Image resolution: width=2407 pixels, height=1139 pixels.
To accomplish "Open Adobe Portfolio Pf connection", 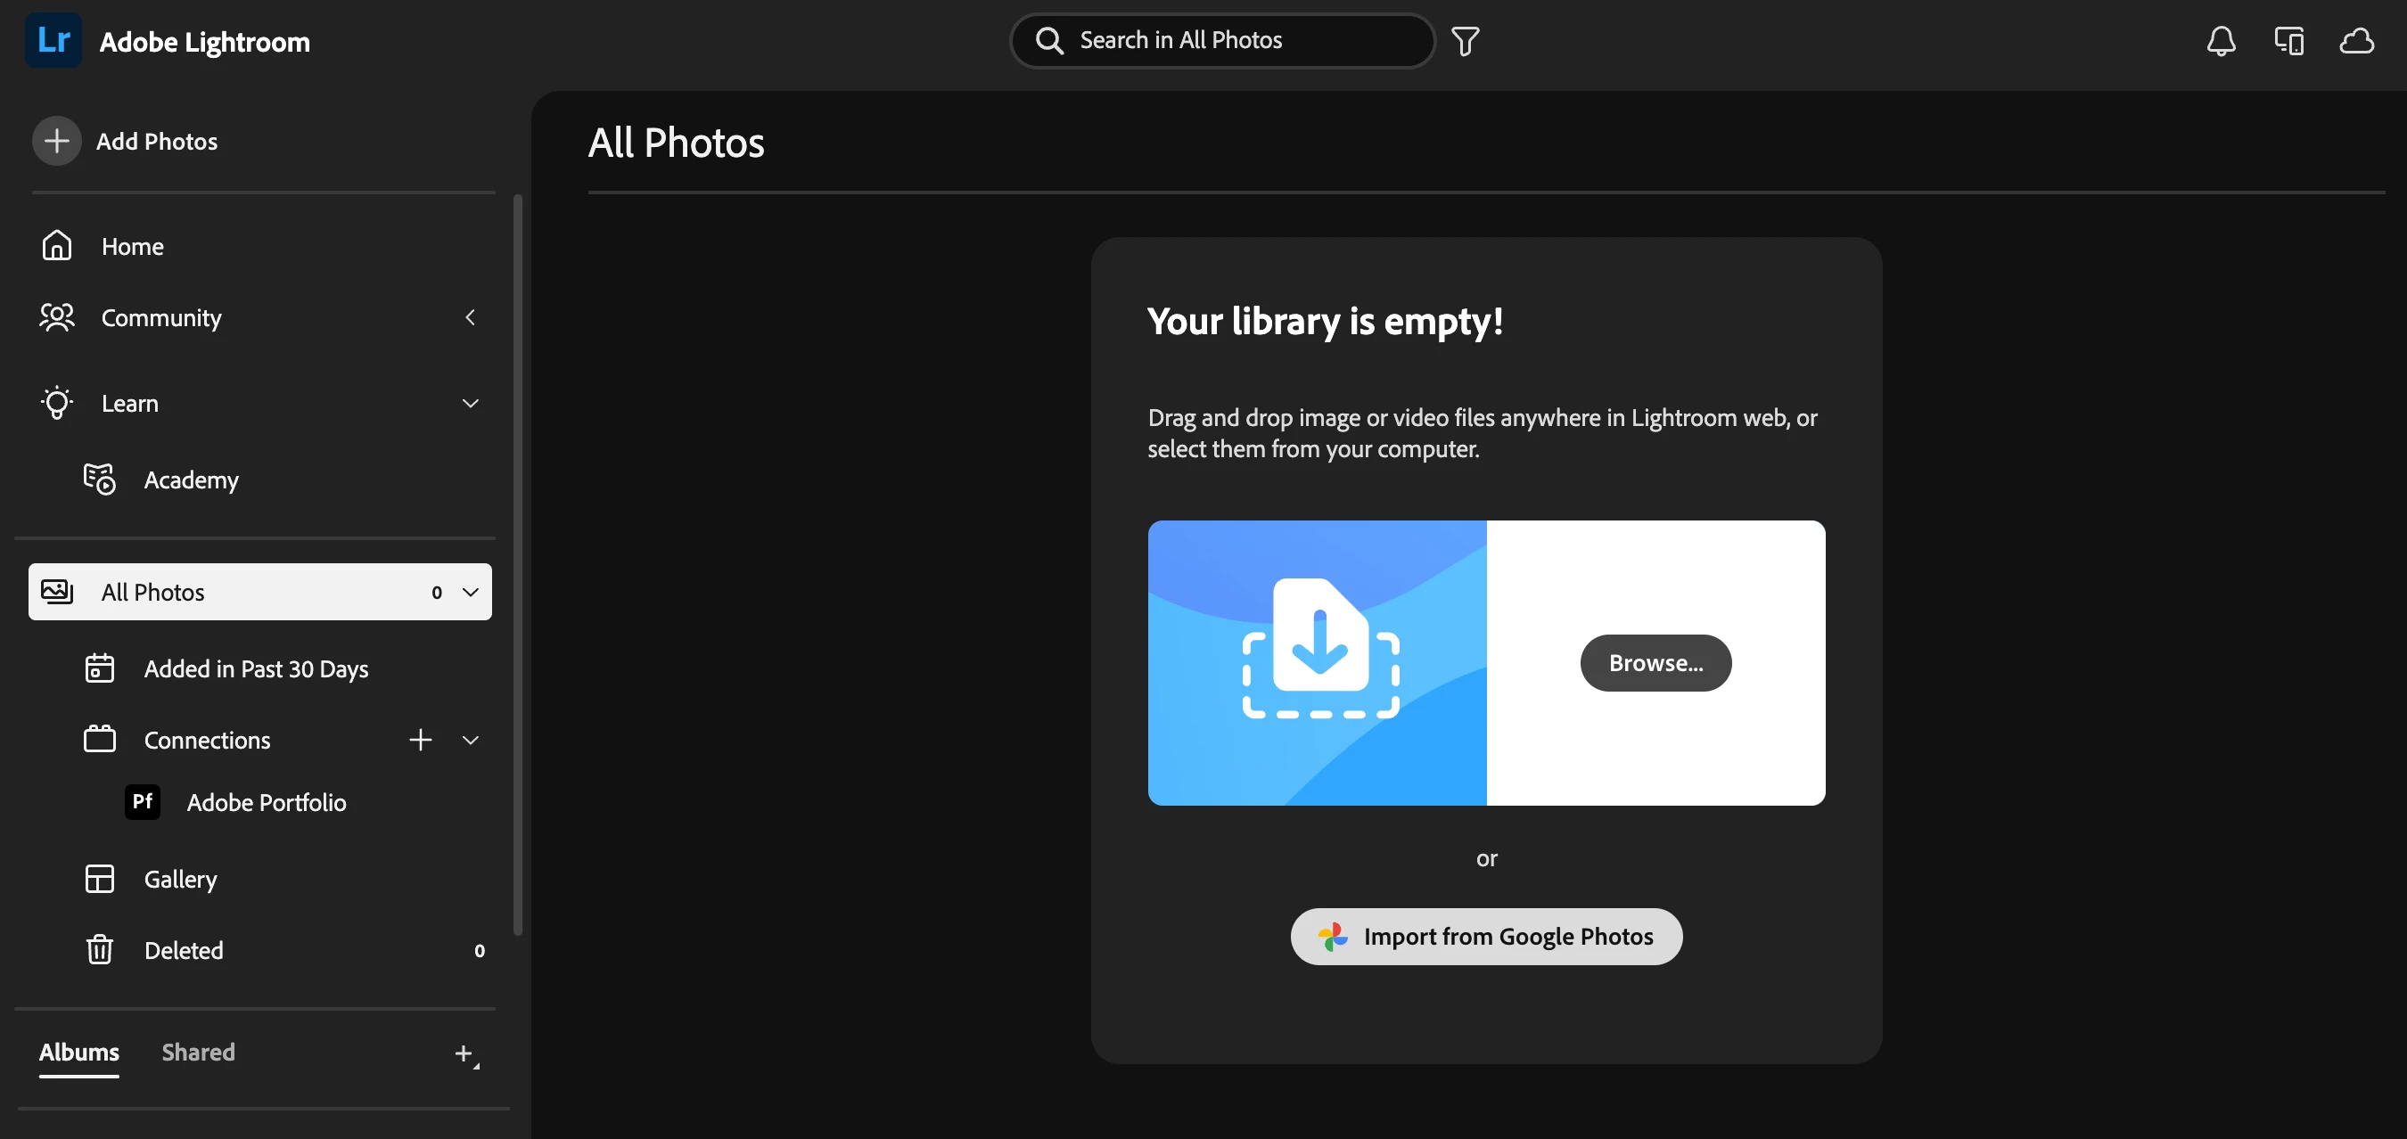I will [x=266, y=802].
